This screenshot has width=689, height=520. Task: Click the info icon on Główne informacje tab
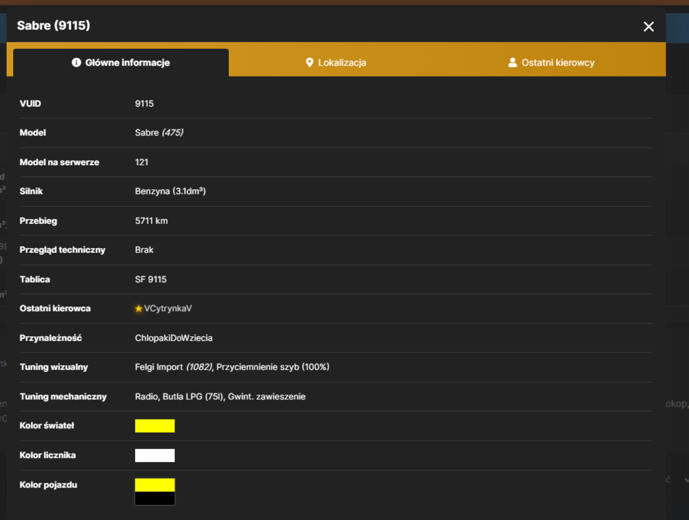(76, 63)
